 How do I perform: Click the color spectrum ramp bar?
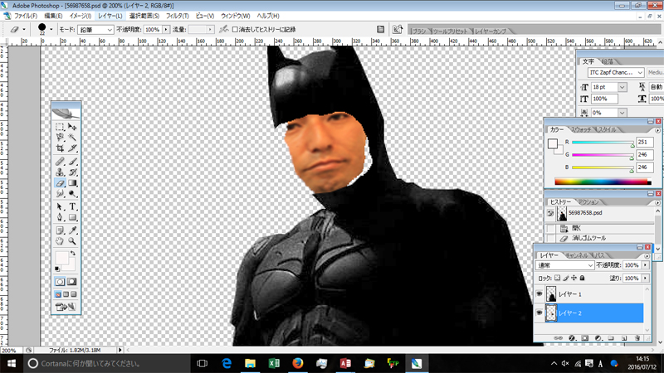click(x=603, y=182)
